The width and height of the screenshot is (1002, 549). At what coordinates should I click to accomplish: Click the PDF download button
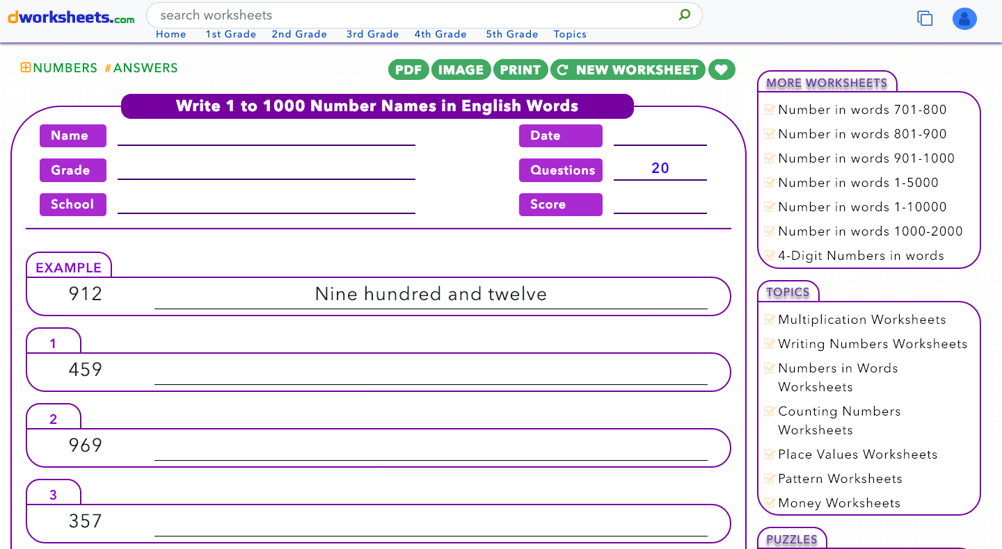[408, 69]
